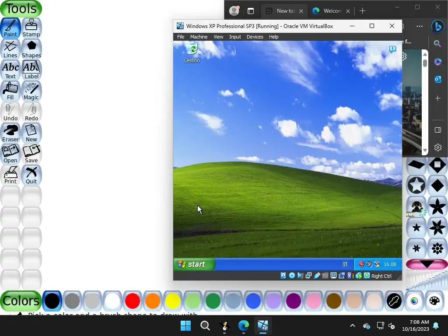Image resolution: width=448 pixels, height=336 pixels.
Task: Save the current drawing
Action: click(x=31, y=154)
